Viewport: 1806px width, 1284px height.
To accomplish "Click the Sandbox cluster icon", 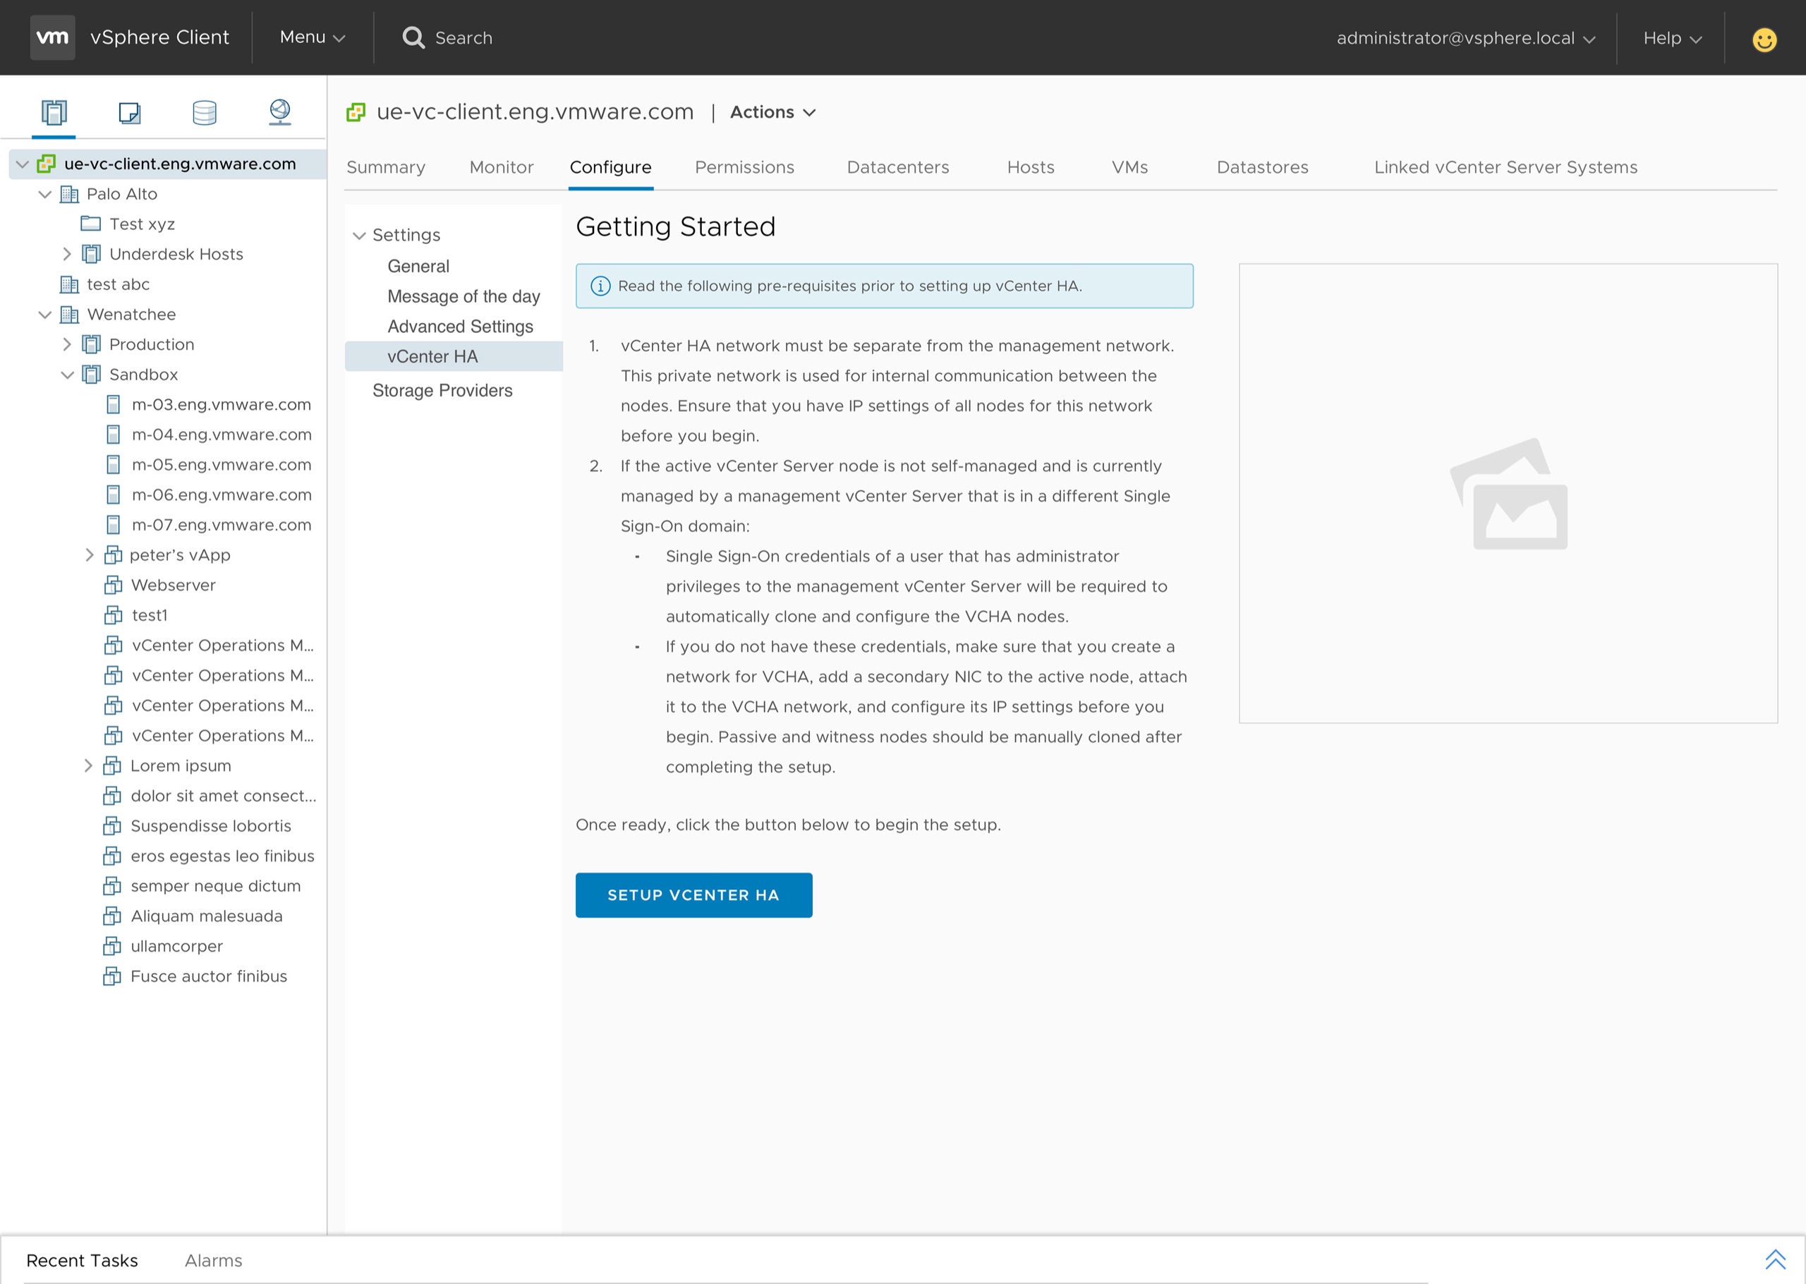I will [92, 374].
